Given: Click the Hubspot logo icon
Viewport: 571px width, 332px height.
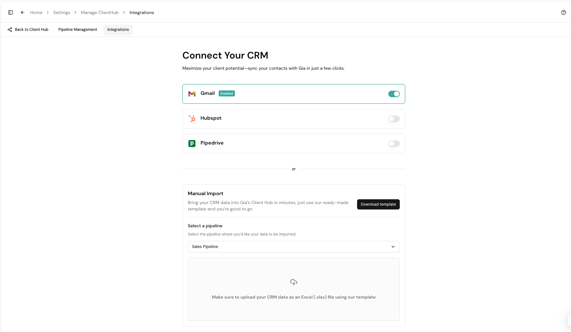Looking at the screenshot, I should pyautogui.click(x=192, y=118).
